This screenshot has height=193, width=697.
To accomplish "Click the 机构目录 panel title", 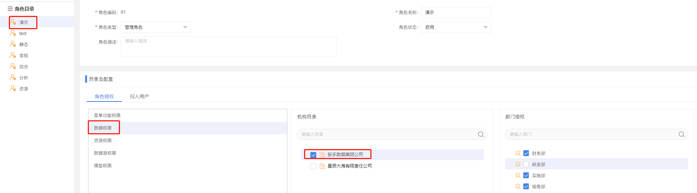I will 307,117.
